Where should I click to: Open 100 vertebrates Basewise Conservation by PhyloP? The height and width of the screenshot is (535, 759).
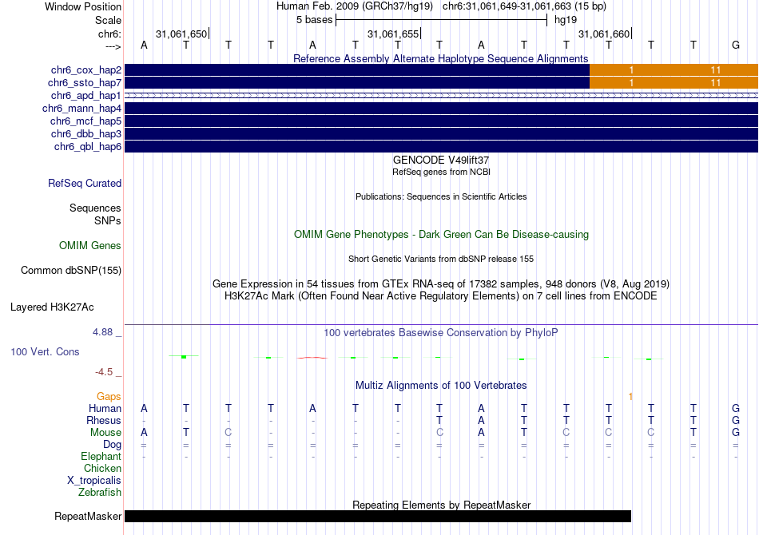[441, 333]
